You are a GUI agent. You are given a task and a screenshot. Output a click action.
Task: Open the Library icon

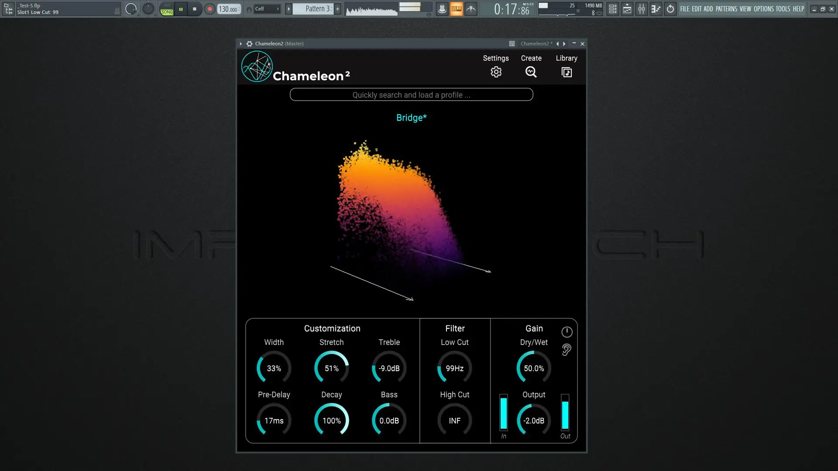[x=567, y=72]
